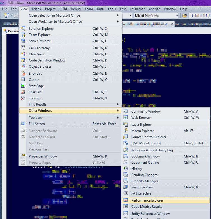Click the Call Hierarchy icon
This screenshot has width=211, height=219.
[x=23, y=48]
